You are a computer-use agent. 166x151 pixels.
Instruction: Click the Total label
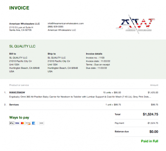click(118, 114)
